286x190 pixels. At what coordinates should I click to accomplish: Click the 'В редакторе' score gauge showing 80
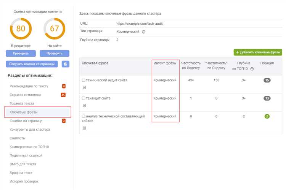(x=21, y=29)
